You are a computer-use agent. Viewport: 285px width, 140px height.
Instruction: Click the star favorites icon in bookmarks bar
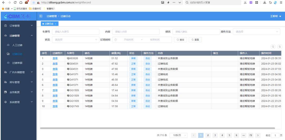[3, 8]
